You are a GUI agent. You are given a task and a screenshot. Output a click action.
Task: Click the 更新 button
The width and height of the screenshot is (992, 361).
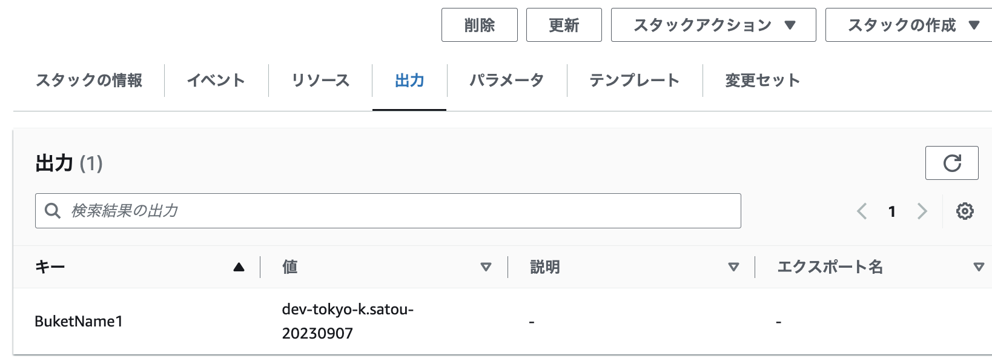click(x=563, y=24)
